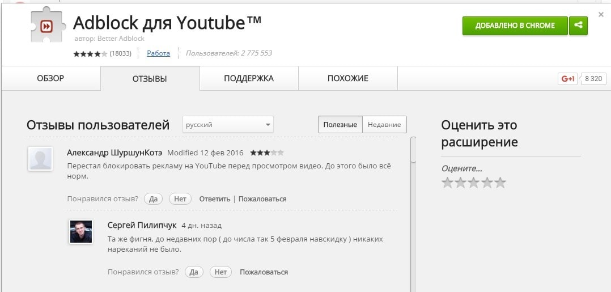Sort reviews by 'Полезные'
Screen dimensions: 611x292
point(340,125)
